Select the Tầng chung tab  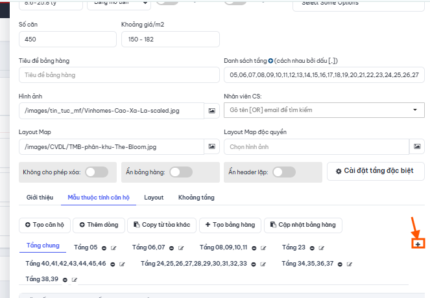pyautogui.click(x=43, y=246)
